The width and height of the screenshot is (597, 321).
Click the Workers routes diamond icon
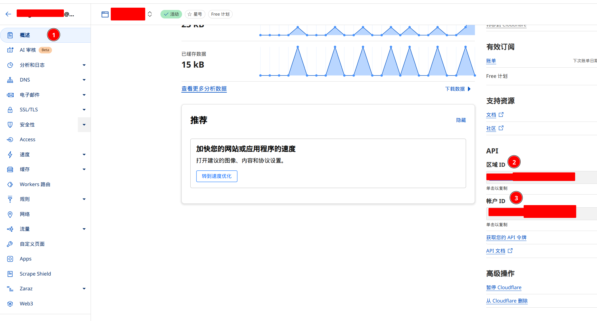coord(10,184)
